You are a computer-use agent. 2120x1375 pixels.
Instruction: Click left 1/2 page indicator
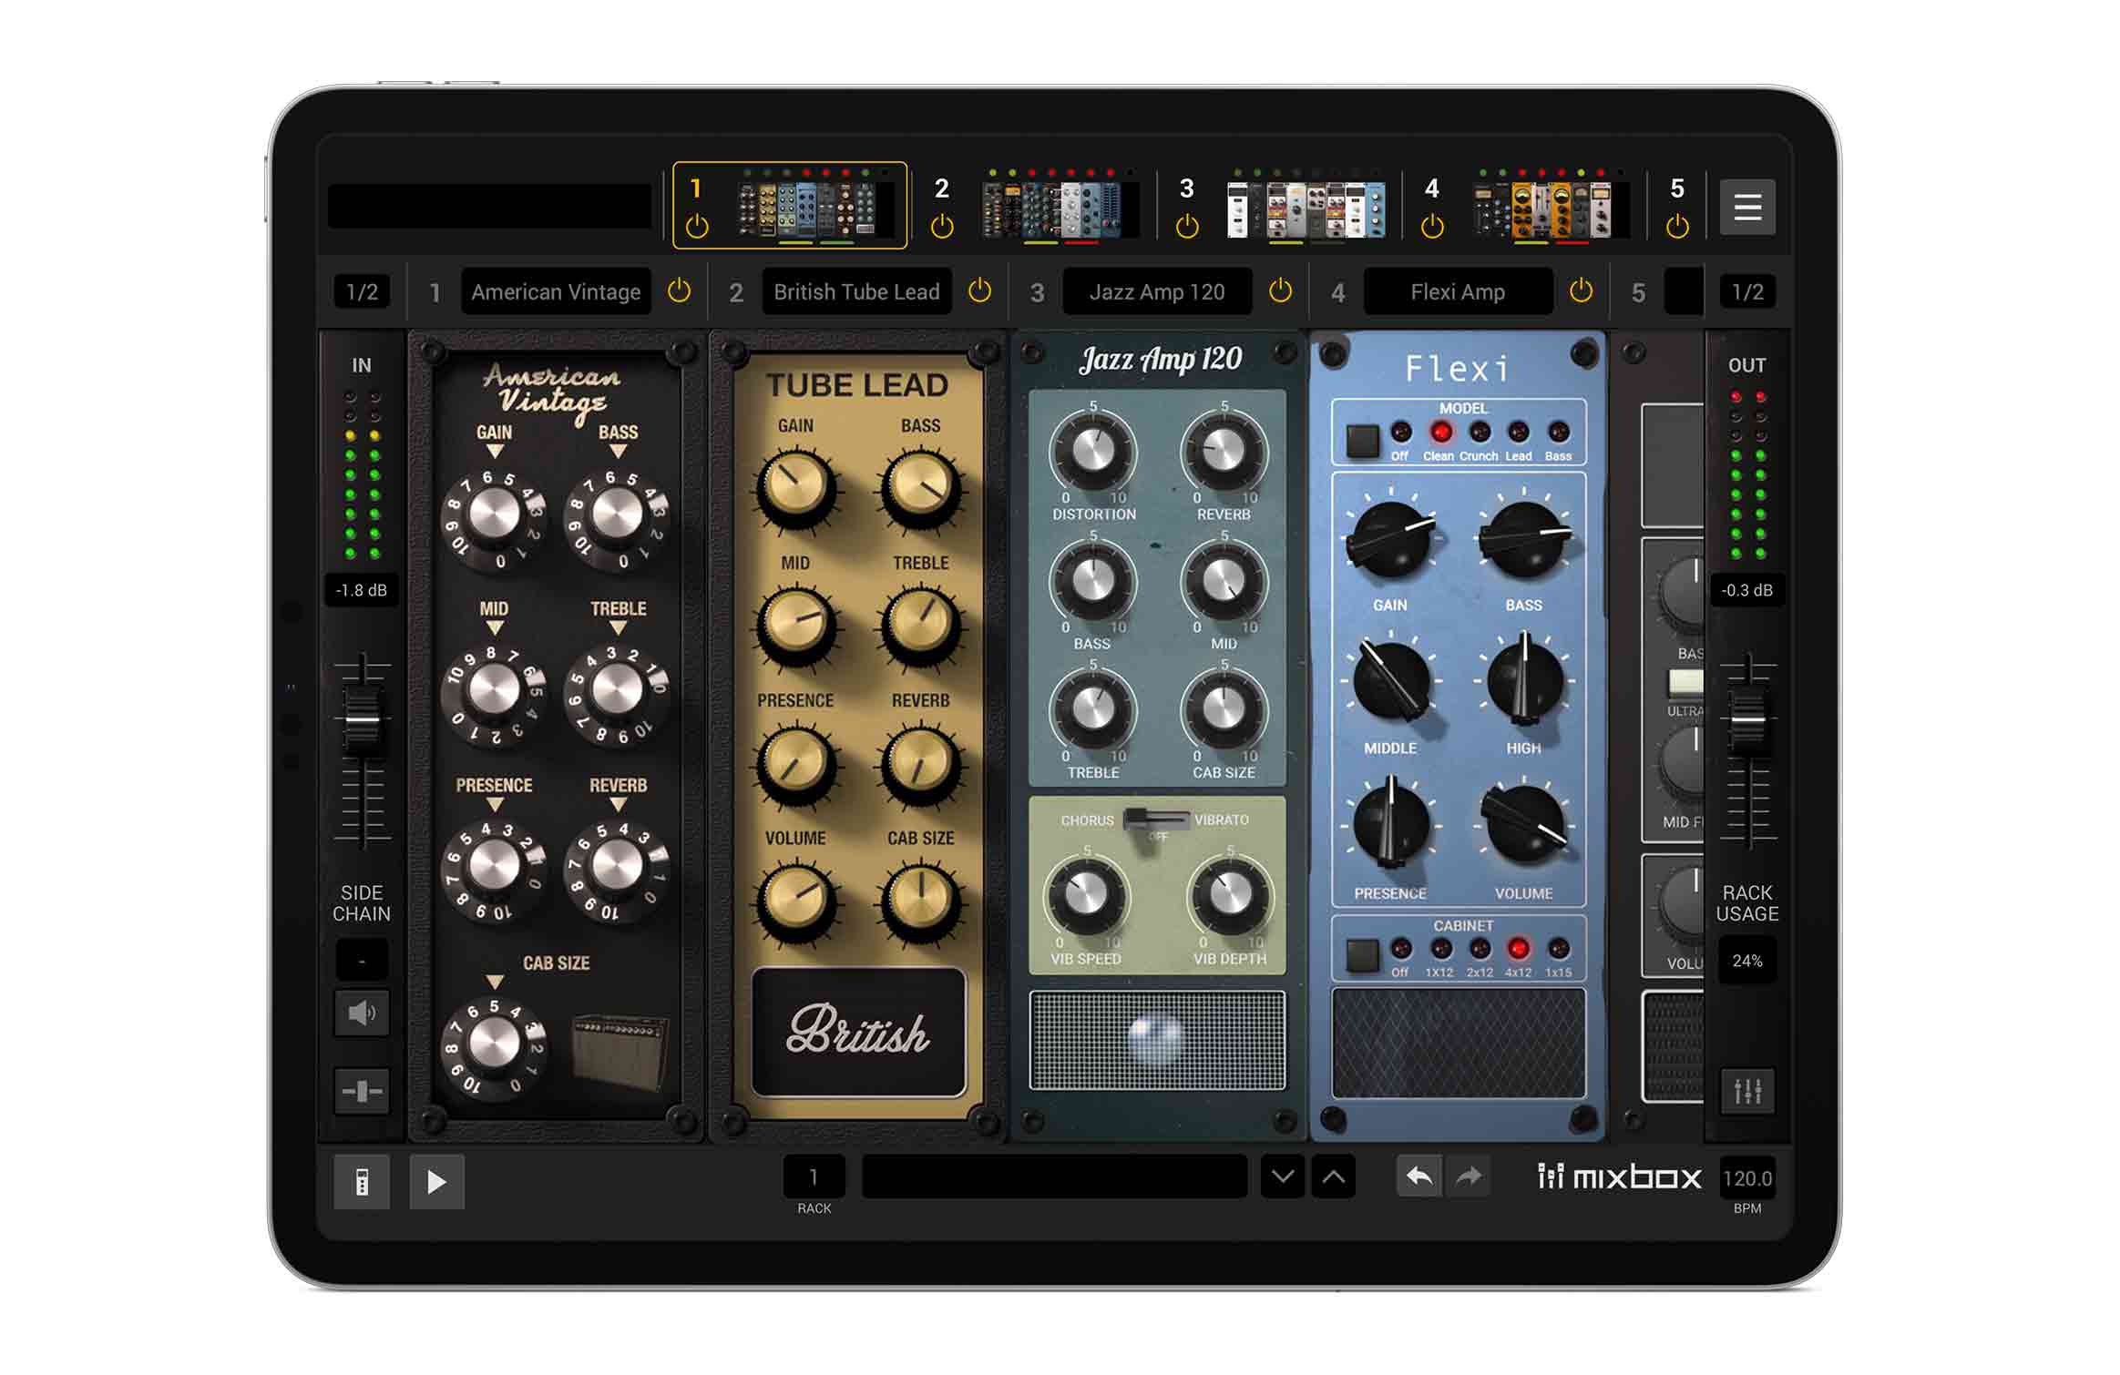(362, 291)
